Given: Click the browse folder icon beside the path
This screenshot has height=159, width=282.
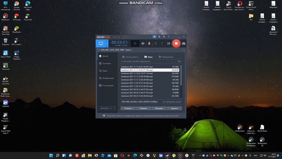Looking at the screenshot, I should (179, 61).
